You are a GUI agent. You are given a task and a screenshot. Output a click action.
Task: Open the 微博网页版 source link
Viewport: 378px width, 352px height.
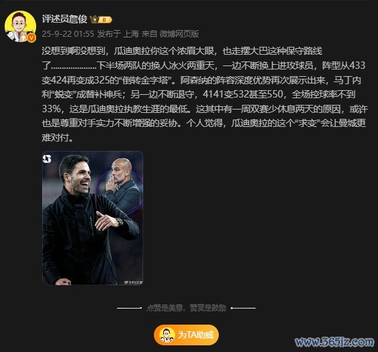tap(179, 33)
